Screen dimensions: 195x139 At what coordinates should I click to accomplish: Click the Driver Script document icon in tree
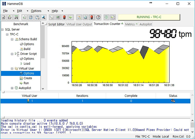pos(17,54)
